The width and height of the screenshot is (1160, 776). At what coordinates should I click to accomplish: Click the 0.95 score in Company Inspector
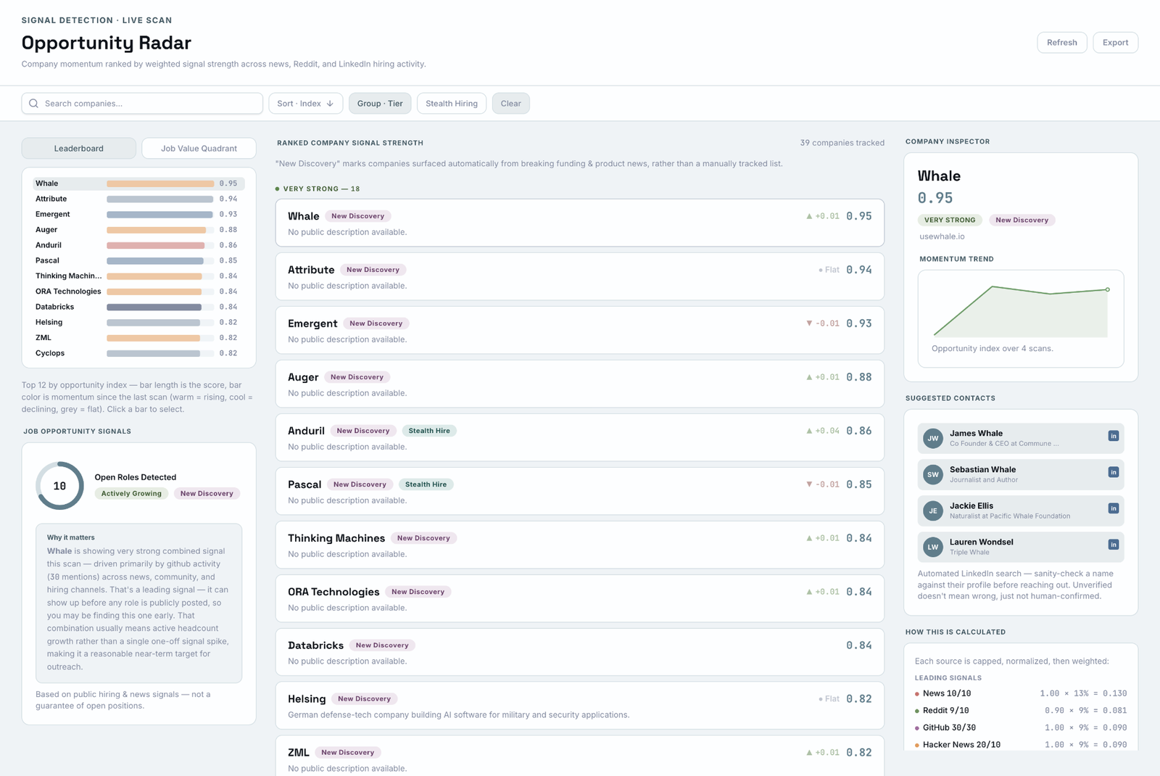tap(935, 198)
